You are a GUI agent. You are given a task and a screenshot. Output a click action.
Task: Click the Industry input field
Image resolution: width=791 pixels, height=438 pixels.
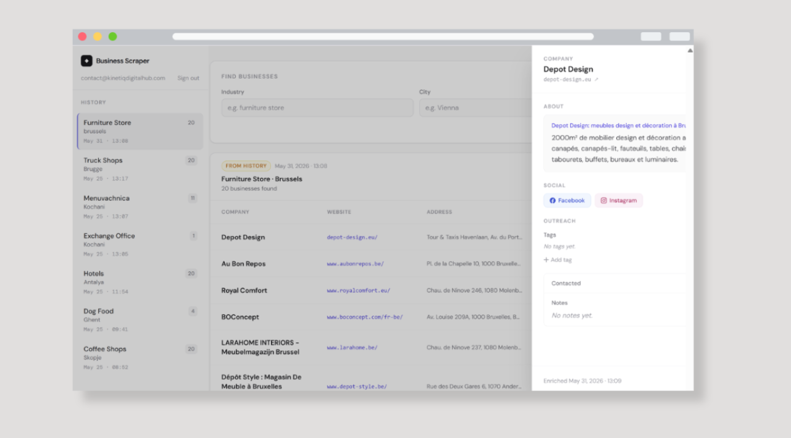coord(317,107)
